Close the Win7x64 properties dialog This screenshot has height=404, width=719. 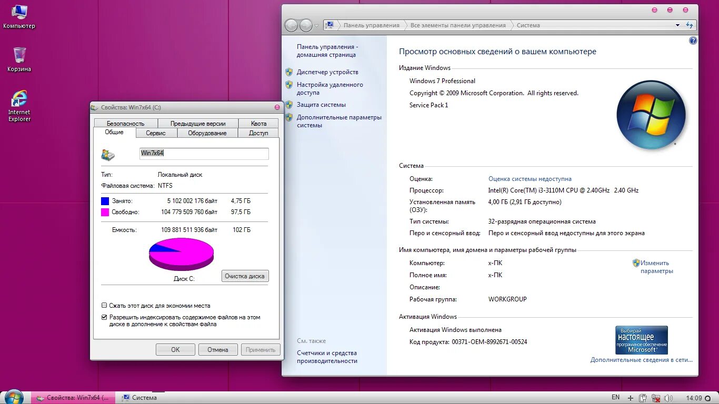[277, 107]
